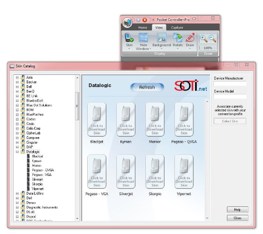Screen dimensions: 263x234
Task: Select Pegaso - VGA in the tree
Action: [42, 175]
